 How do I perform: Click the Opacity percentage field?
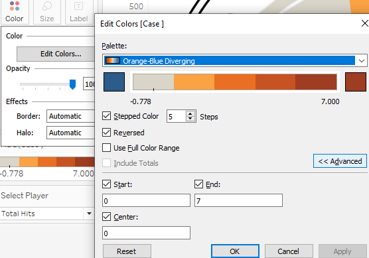89,84
